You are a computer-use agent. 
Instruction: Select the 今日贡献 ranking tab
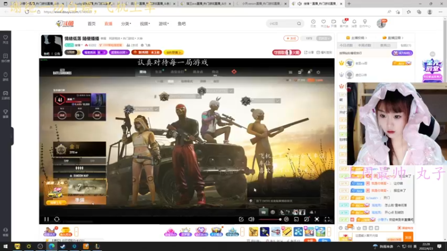[346, 45]
